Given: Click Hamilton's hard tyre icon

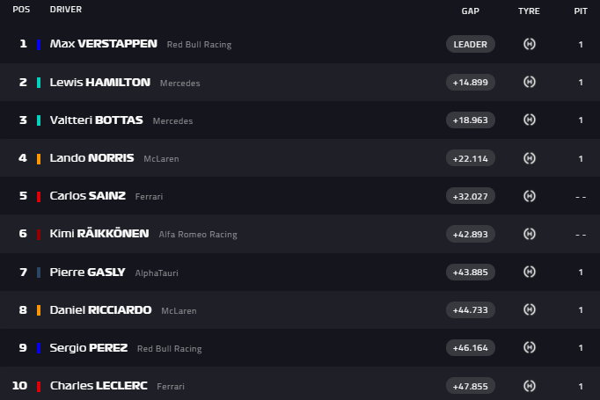Looking at the screenshot, I should (x=529, y=82).
